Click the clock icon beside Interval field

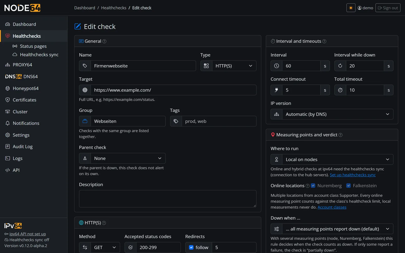(276, 66)
